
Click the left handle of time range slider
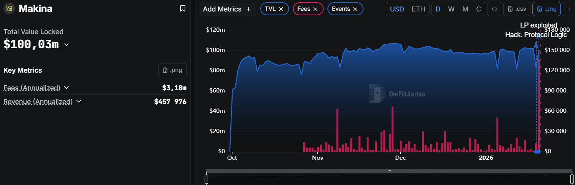(207, 179)
